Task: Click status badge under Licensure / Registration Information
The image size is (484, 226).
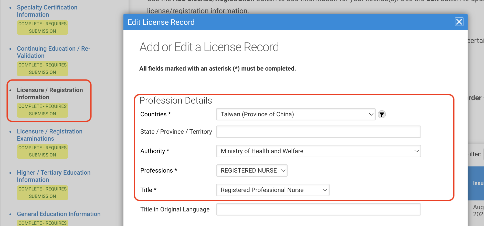Action: coord(43,110)
